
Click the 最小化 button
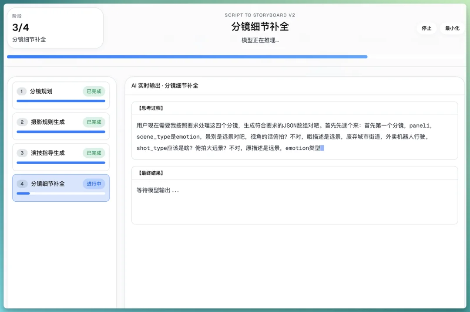[452, 28]
